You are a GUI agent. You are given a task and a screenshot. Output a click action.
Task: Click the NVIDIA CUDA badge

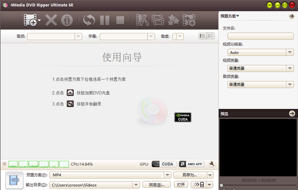pos(183,117)
